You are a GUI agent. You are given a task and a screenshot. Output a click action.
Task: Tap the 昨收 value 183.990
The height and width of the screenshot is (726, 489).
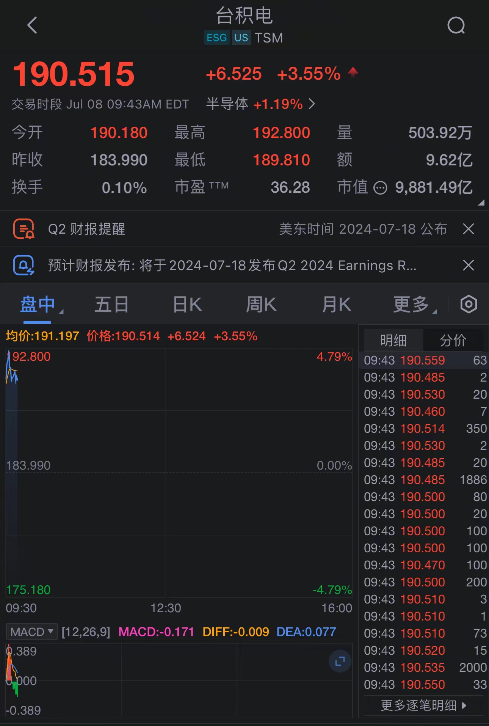pyautogui.click(x=119, y=160)
